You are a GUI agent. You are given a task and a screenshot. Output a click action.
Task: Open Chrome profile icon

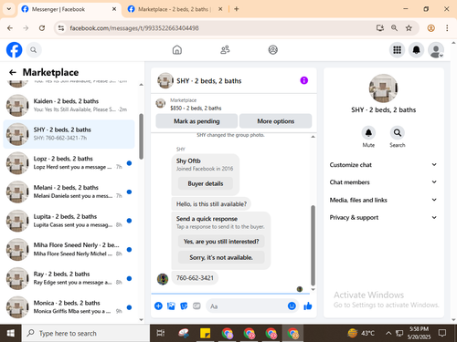click(x=430, y=28)
